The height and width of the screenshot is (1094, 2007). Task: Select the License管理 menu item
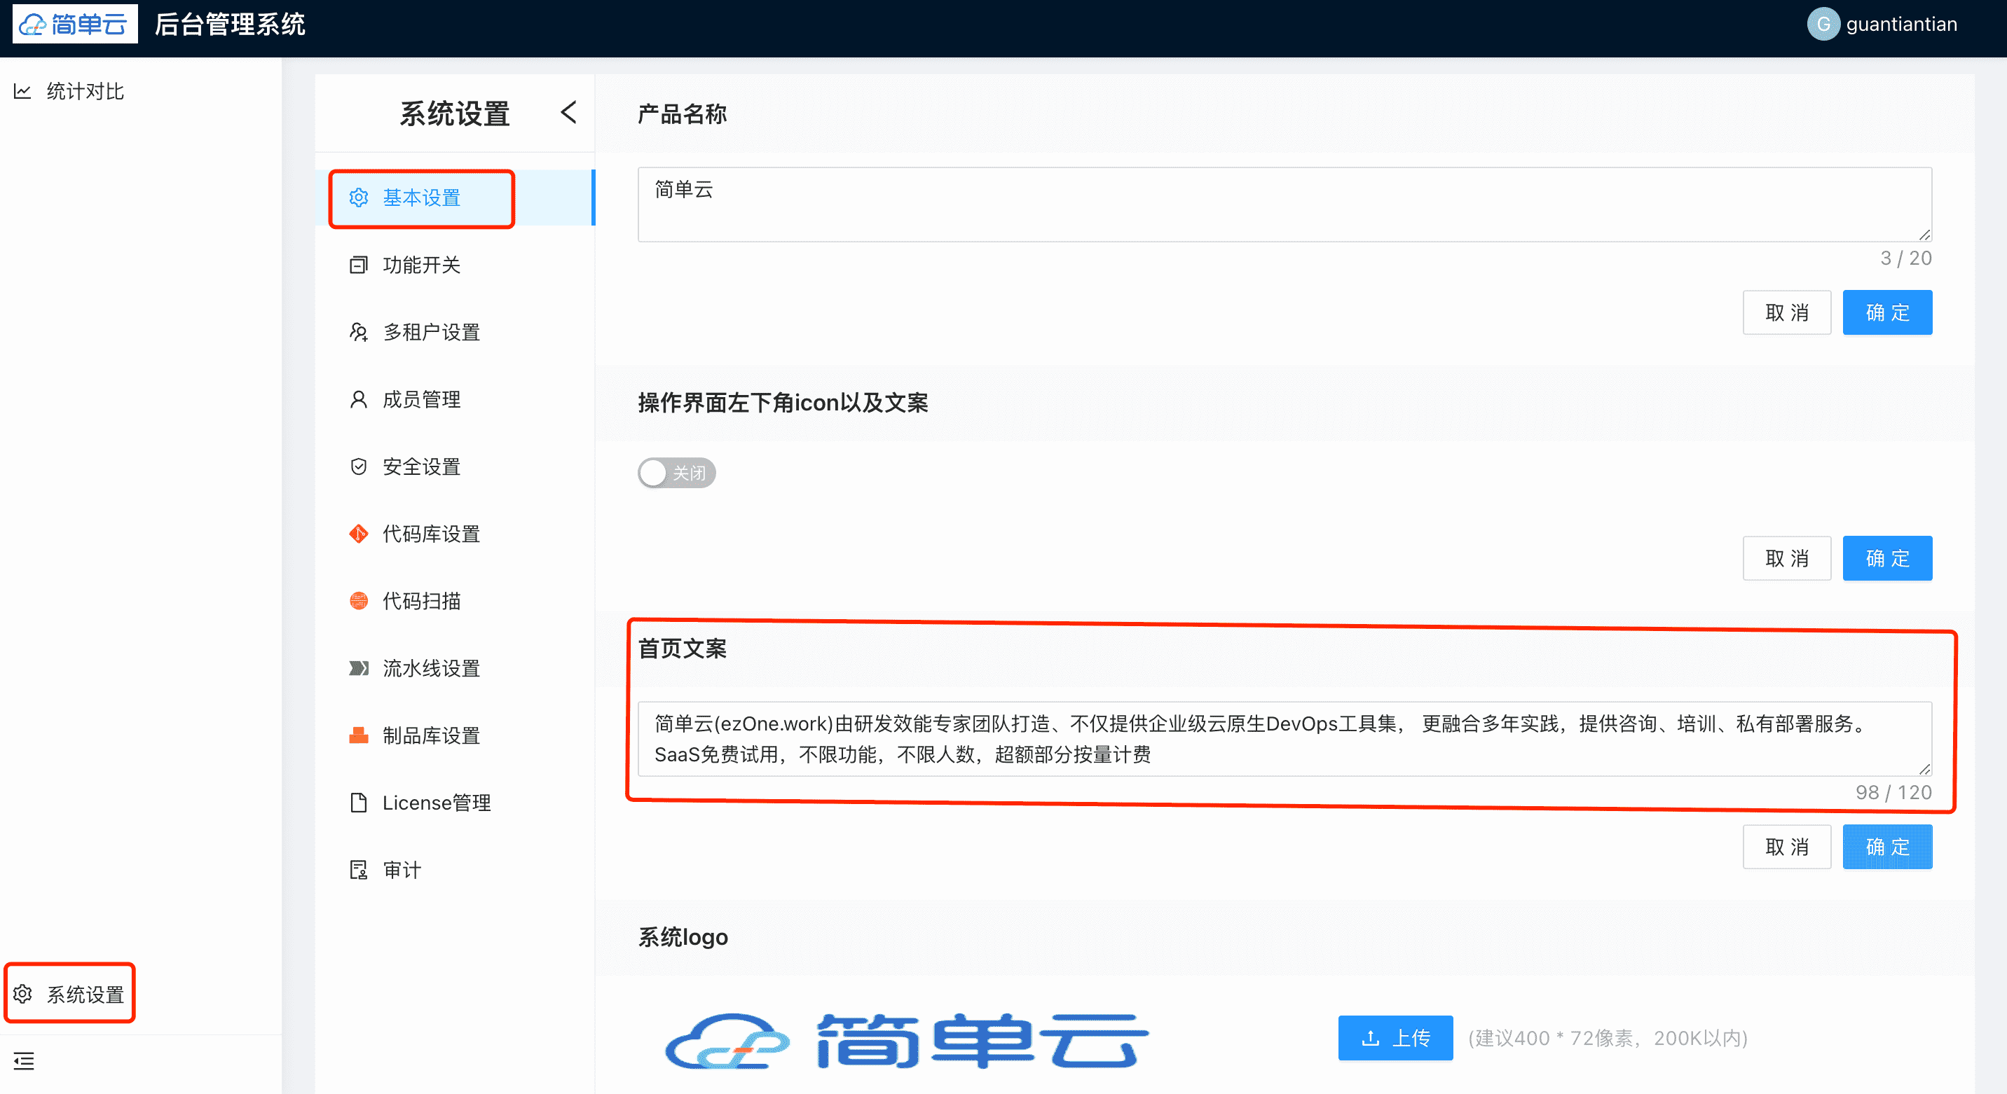click(455, 802)
